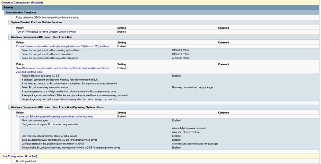321x164 pixels.
Task: Select 'Configure storage of BitLocker recovery information to AD DS'
Action: pos(53,144)
